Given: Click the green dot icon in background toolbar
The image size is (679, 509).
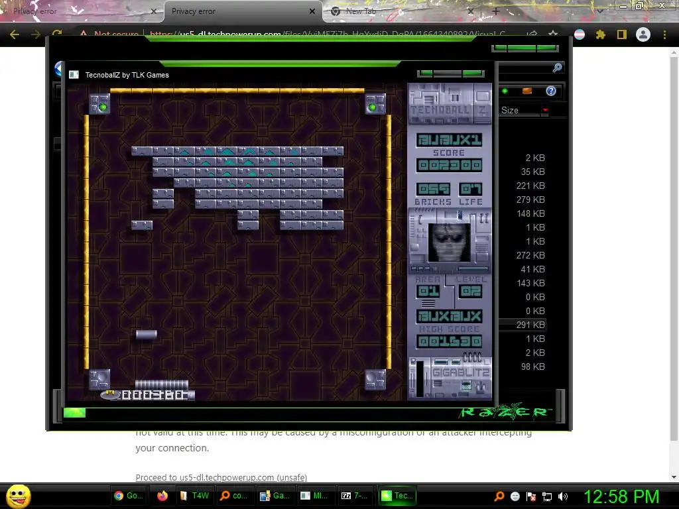Looking at the screenshot, I should pos(505,91).
